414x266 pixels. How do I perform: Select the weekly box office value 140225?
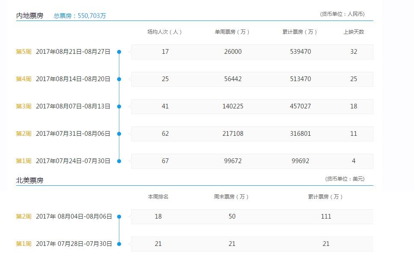(233, 106)
